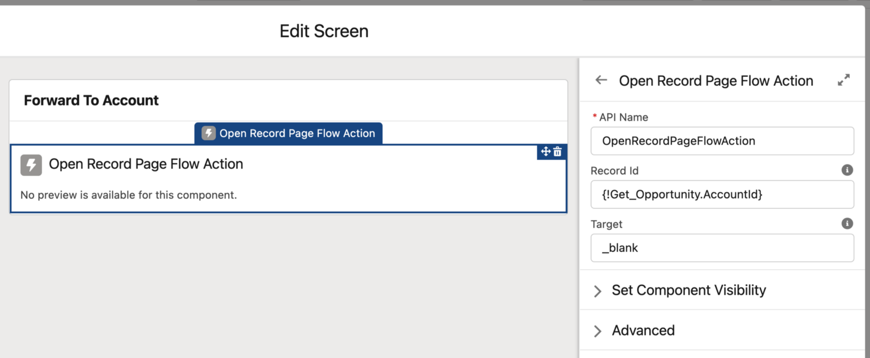
Task: Click the Edit Screen title
Action: coord(324,31)
